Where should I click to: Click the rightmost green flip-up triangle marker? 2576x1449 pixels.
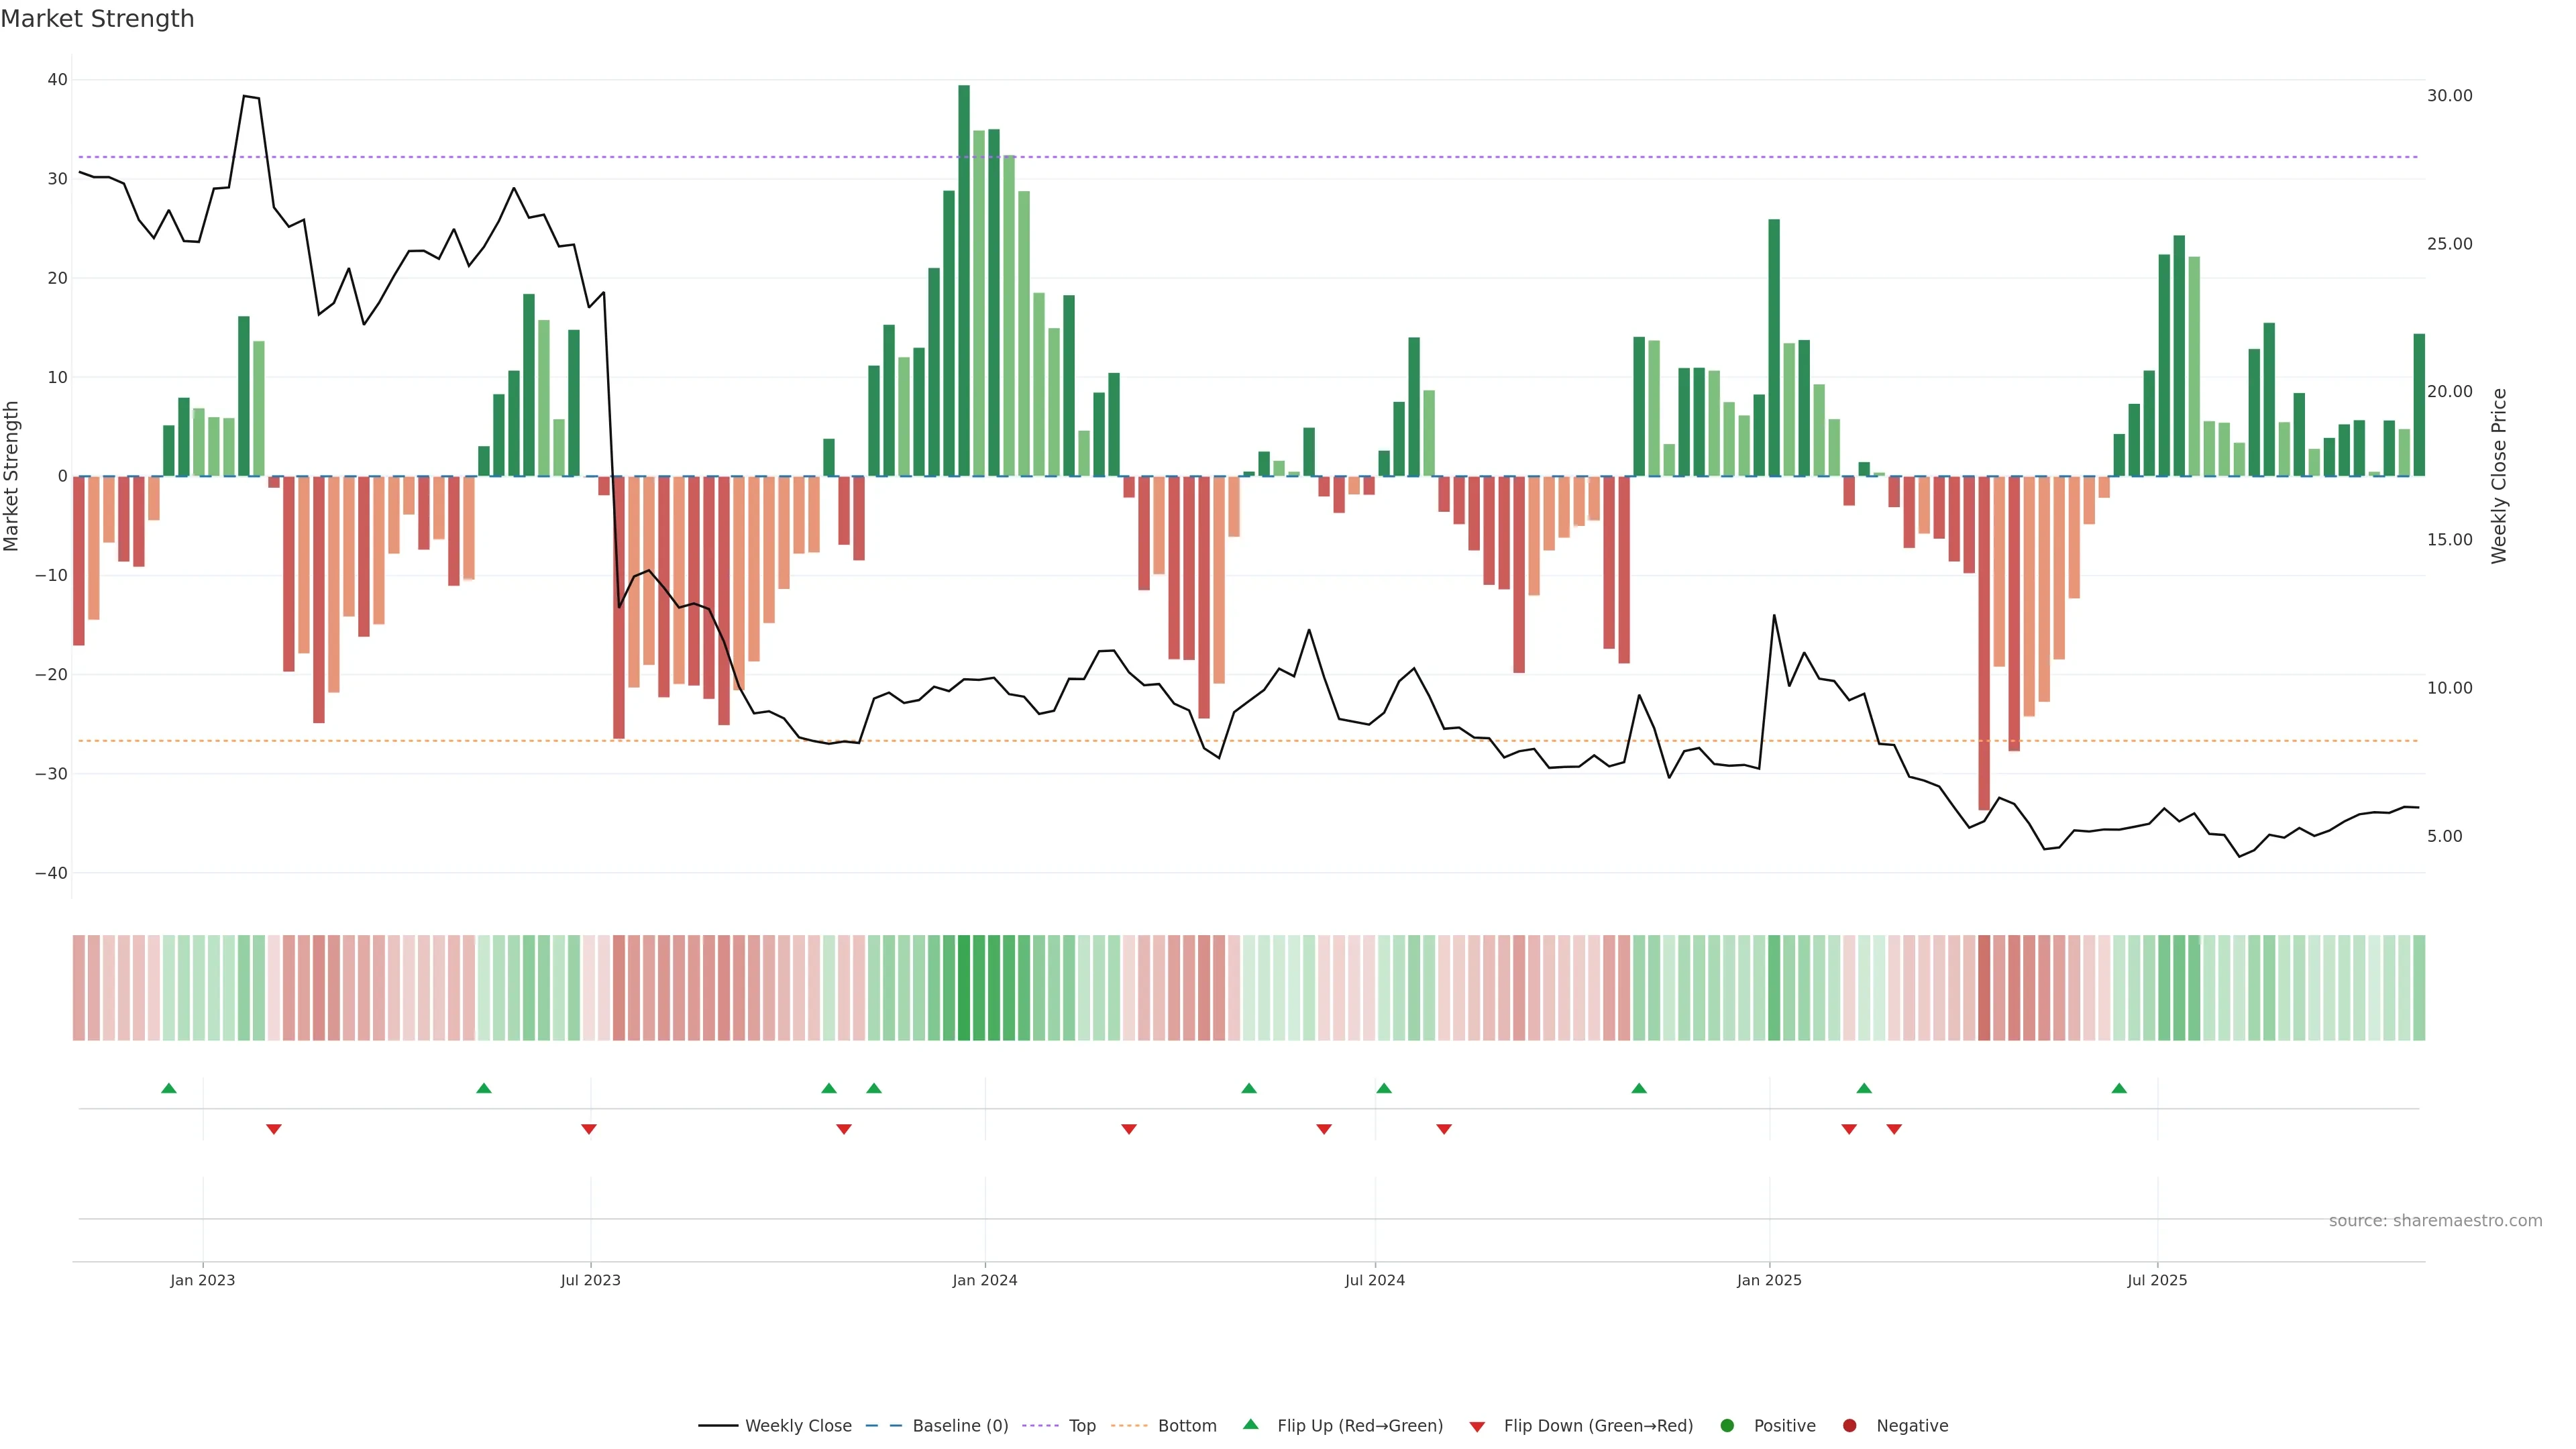coord(2119,1088)
